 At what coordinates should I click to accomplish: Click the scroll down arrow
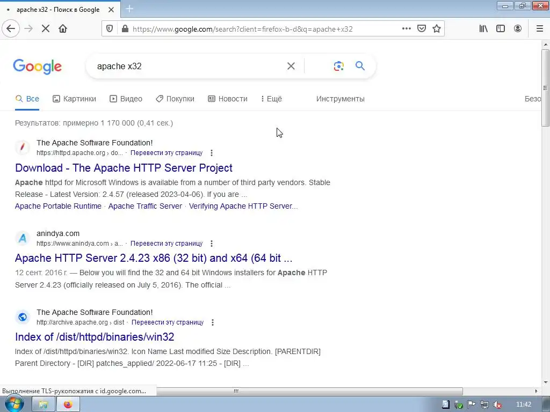pos(546,382)
